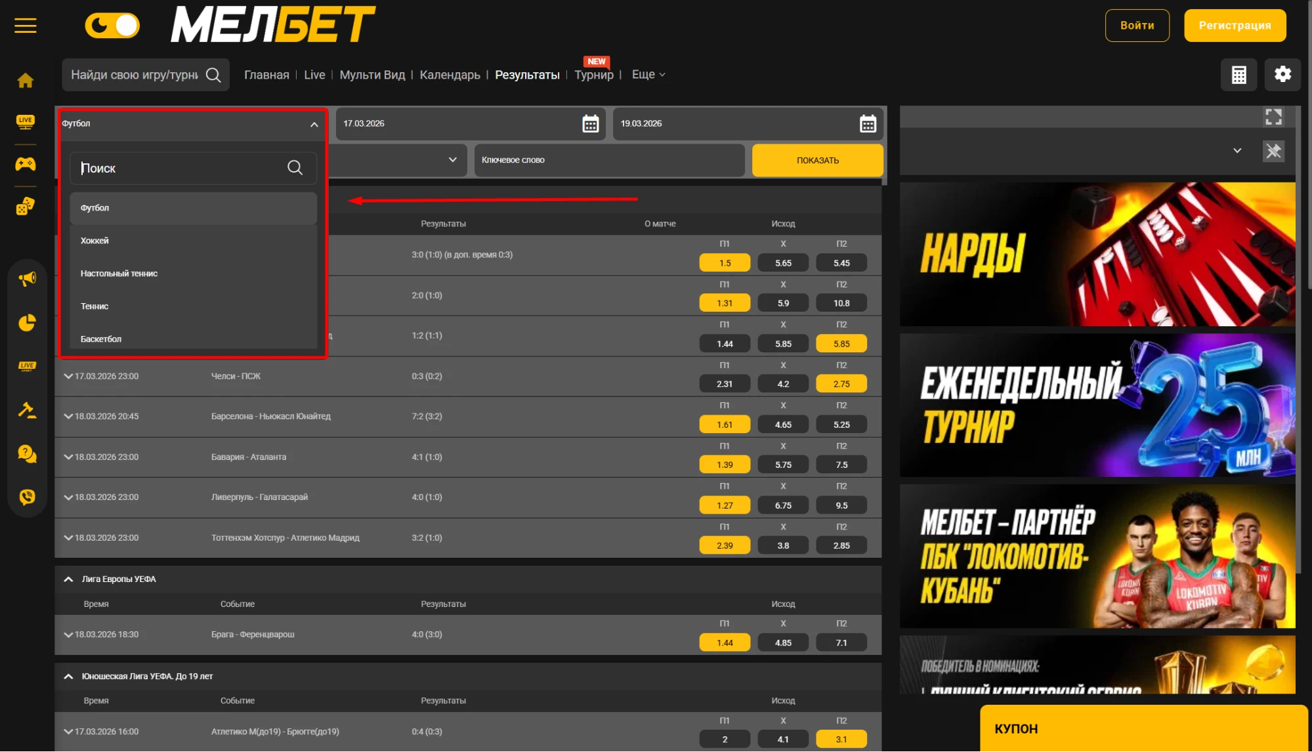1312x752 pixels.
Task: Select Хоккей from sport list
Action: tap(95, 241)
